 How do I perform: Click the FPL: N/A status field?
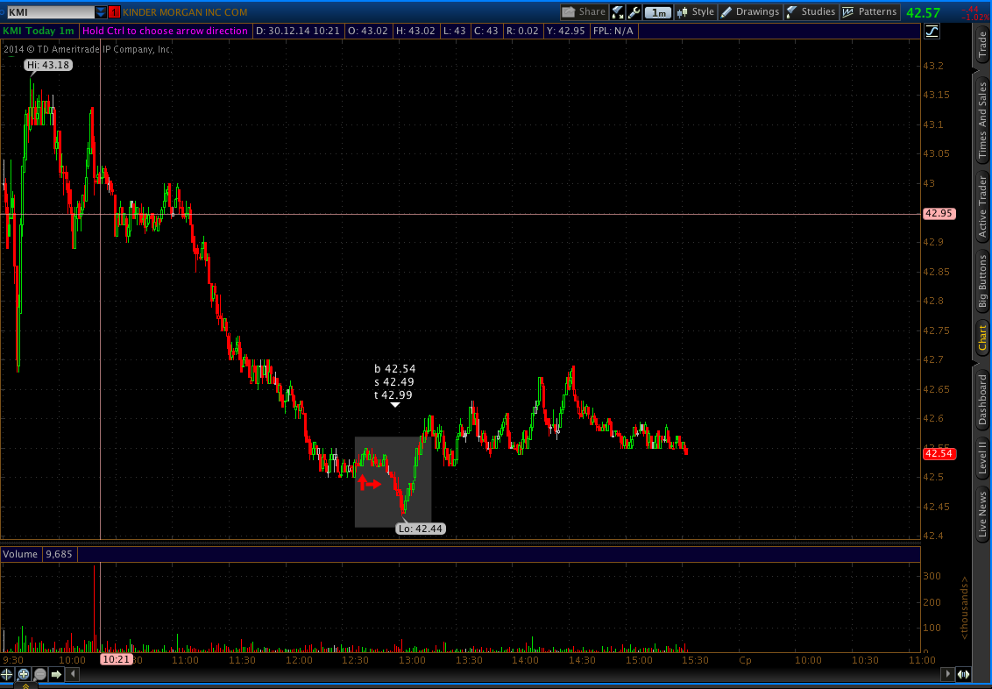click(614, 31)
